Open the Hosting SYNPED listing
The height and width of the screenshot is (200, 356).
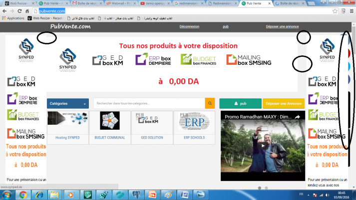coord(67,138)
